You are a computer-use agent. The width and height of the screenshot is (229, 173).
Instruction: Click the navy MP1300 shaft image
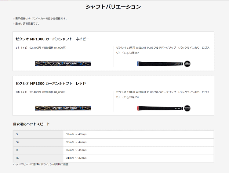[x=63, y=64]
